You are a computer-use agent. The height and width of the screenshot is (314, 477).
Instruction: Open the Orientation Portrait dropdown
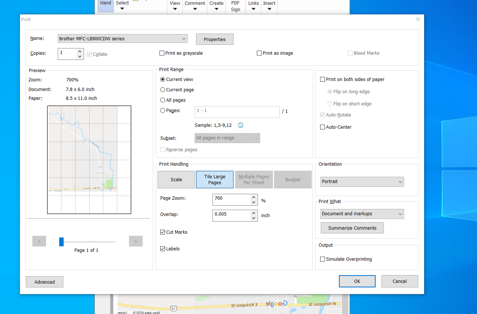coord(362,182)
